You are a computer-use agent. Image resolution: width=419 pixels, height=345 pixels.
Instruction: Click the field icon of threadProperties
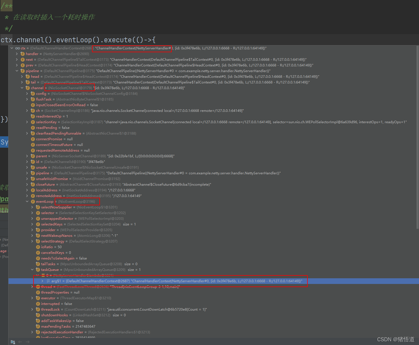click(38, 292)
